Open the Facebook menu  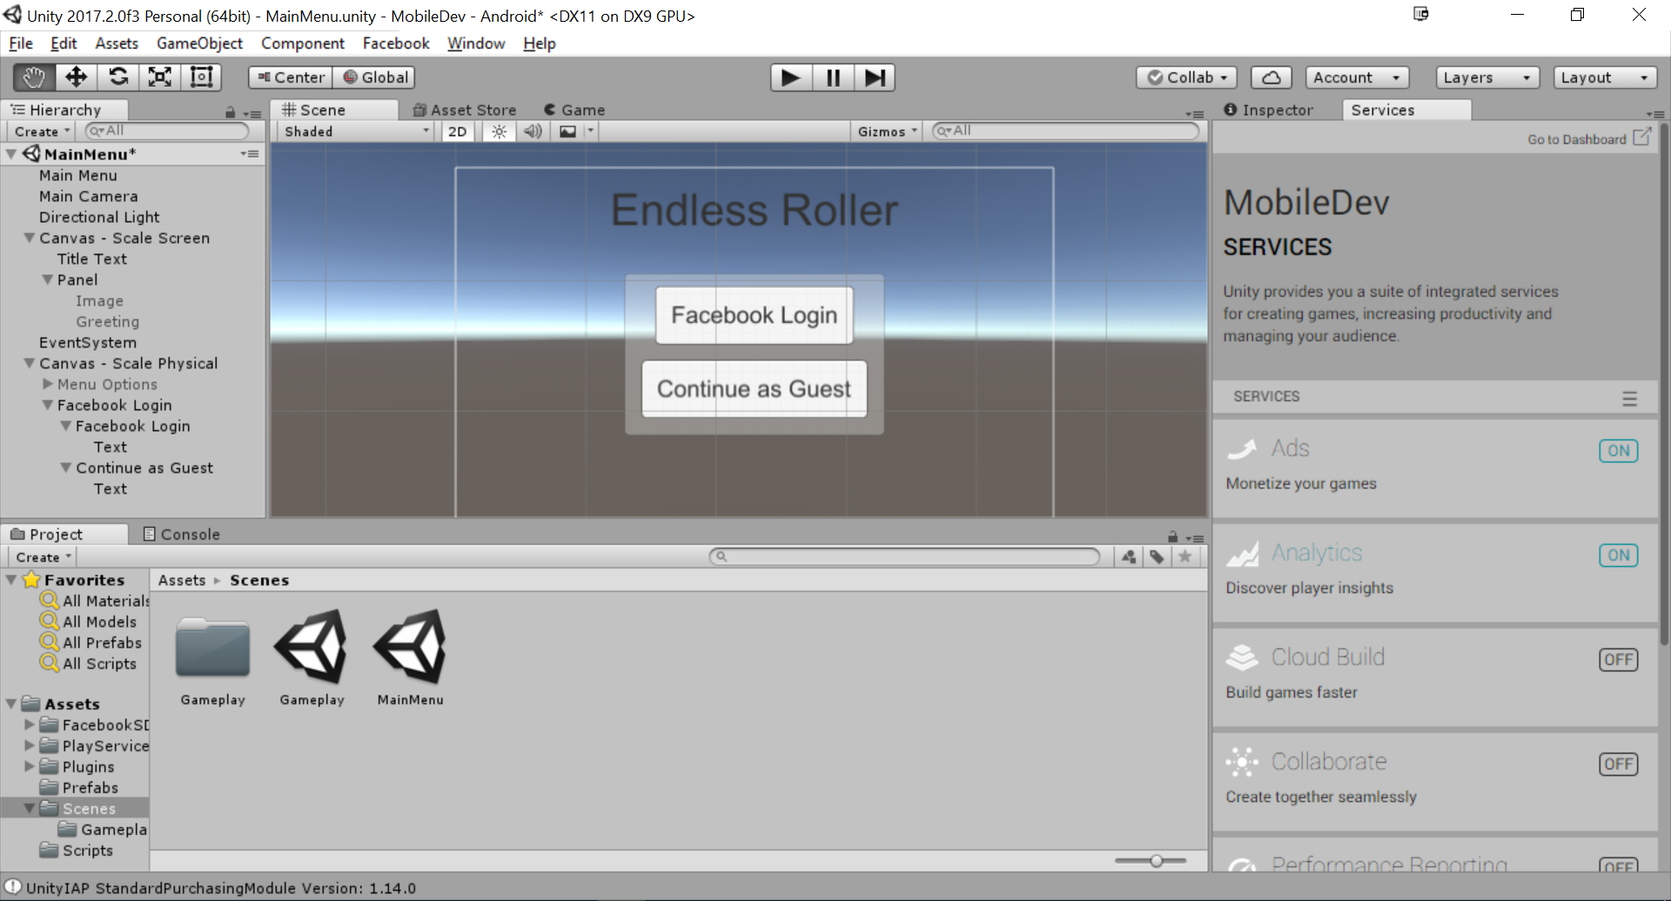click(x=396, y=44)
